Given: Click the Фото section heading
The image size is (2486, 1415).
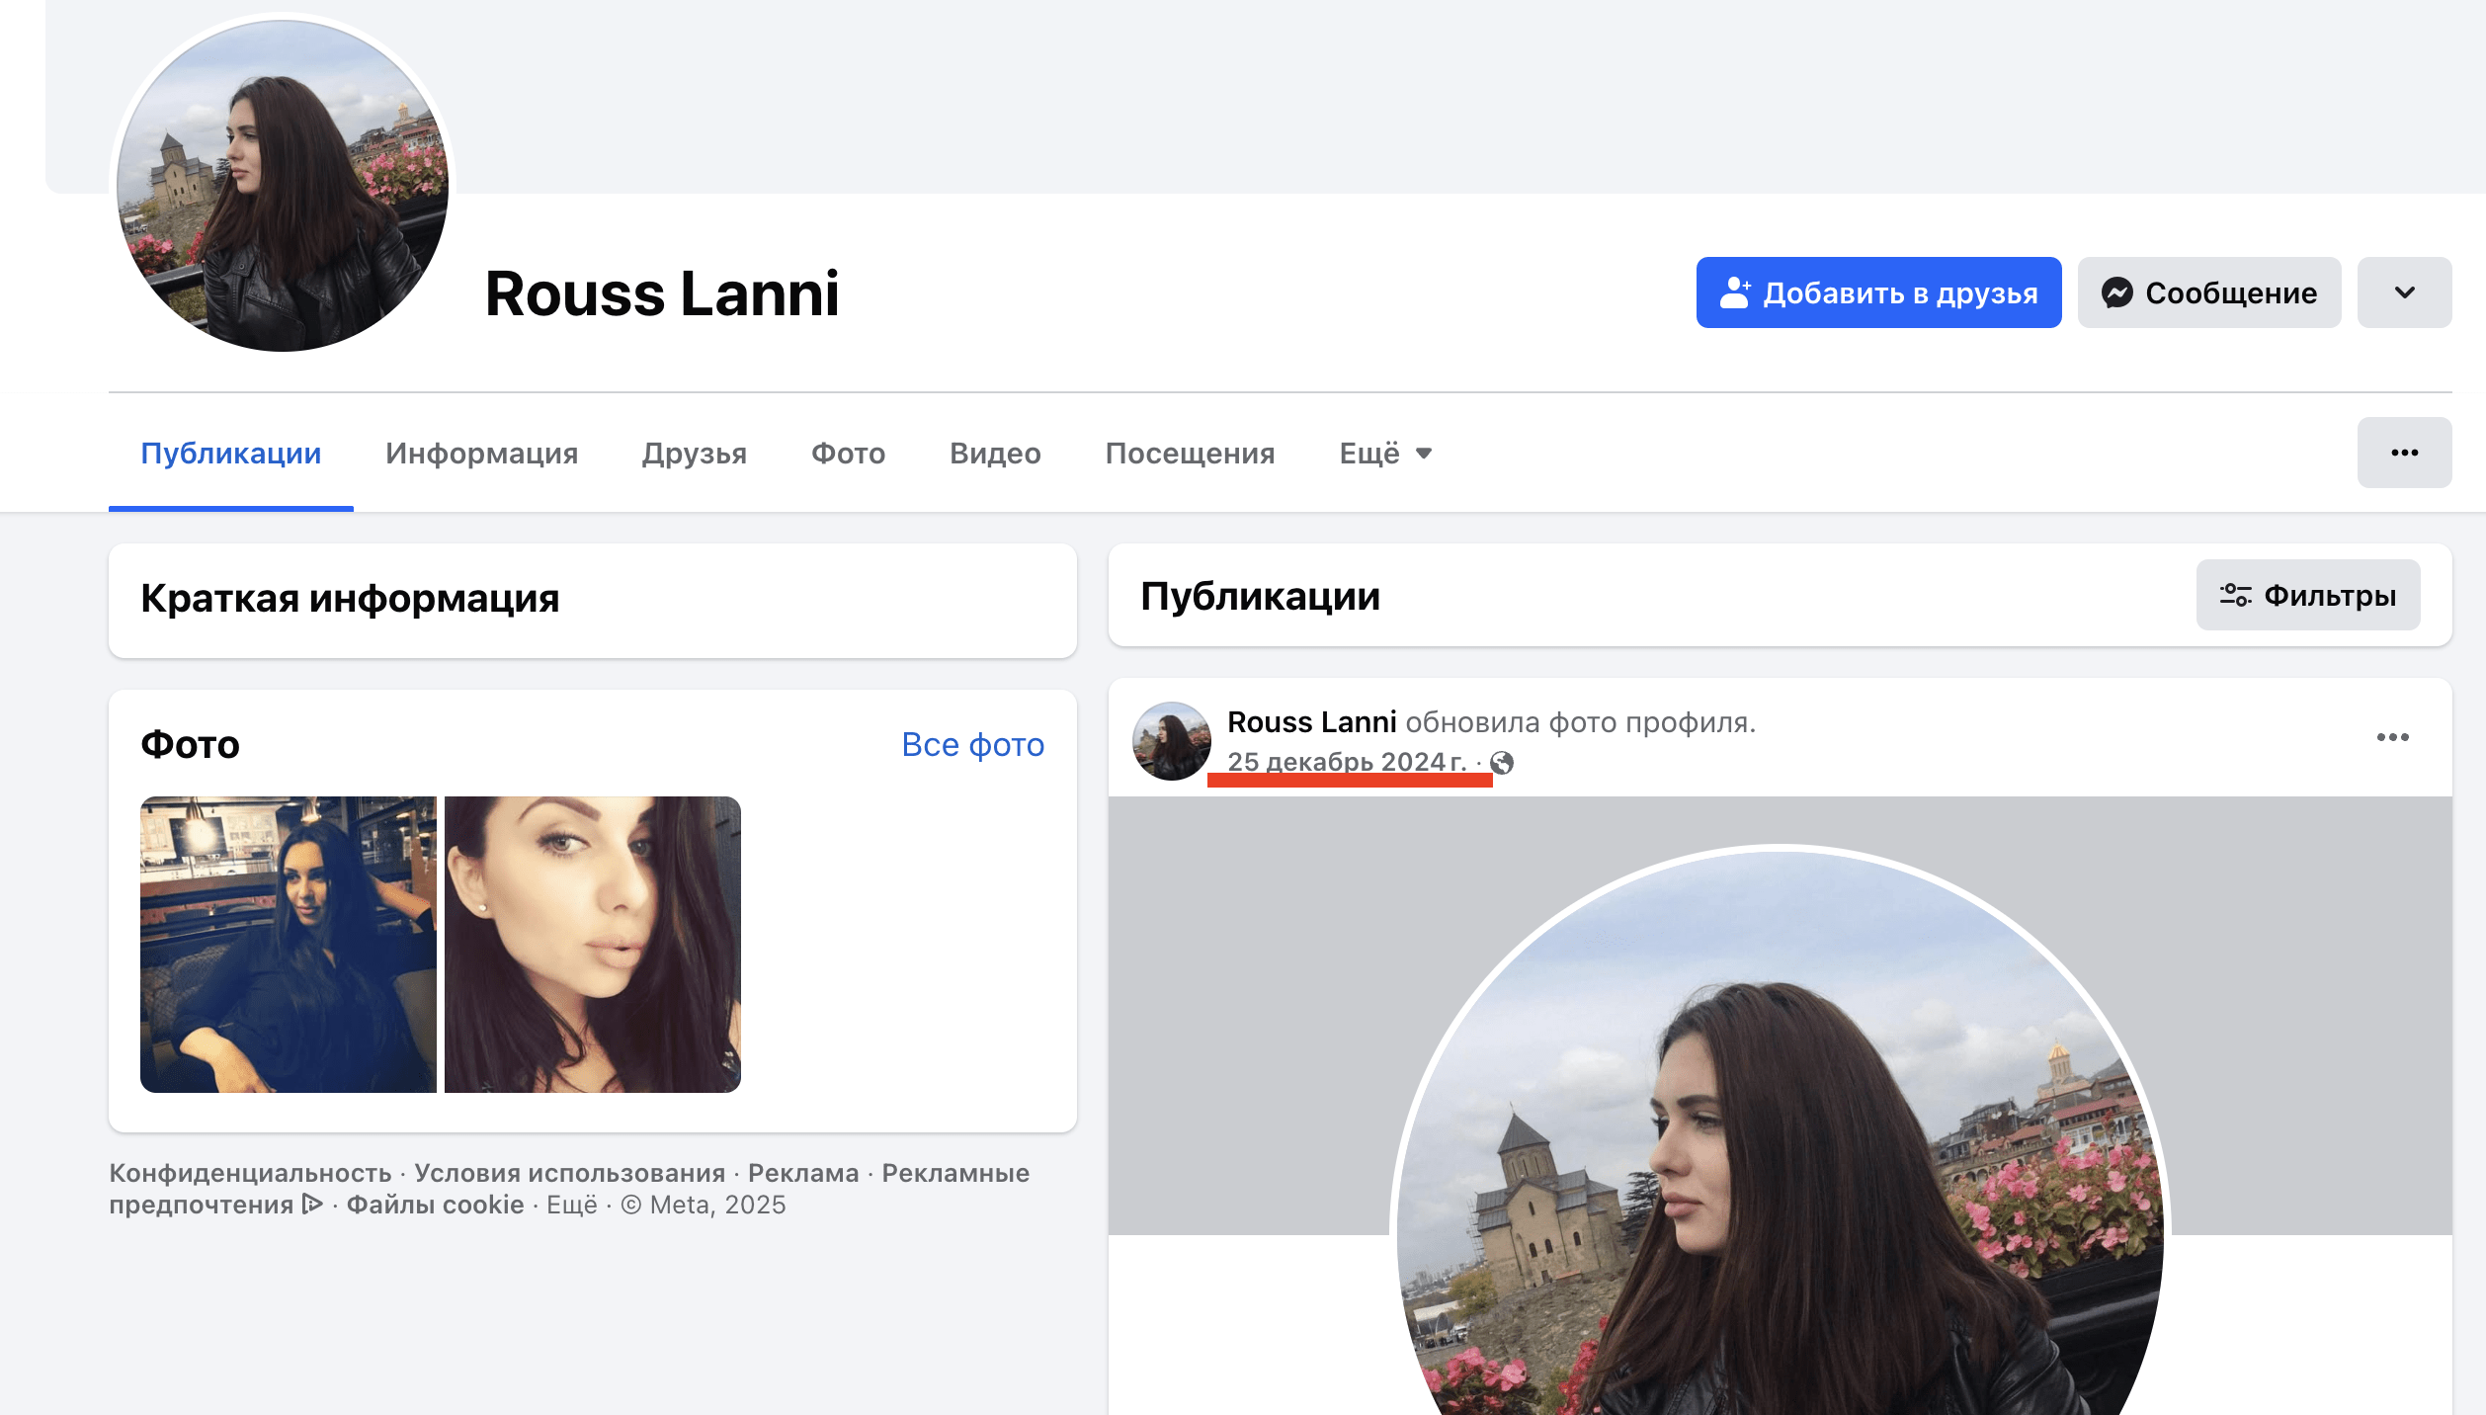Looking at the screenshot, I should point(190,744).
